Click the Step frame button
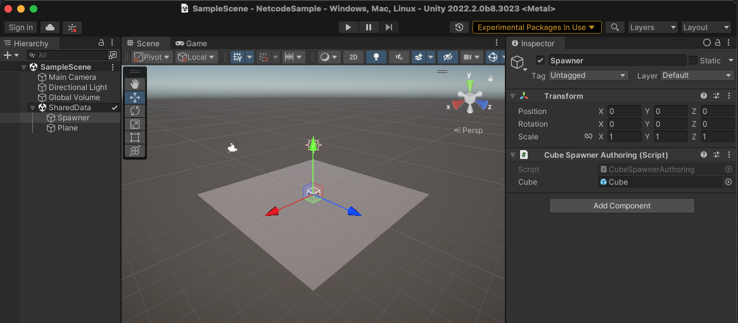738x323 pixels. click(x=389, y=27)
